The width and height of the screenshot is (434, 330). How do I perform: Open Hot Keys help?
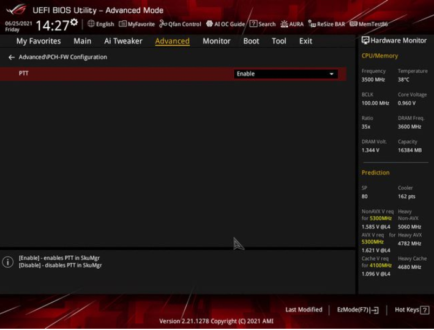(412, 310)
